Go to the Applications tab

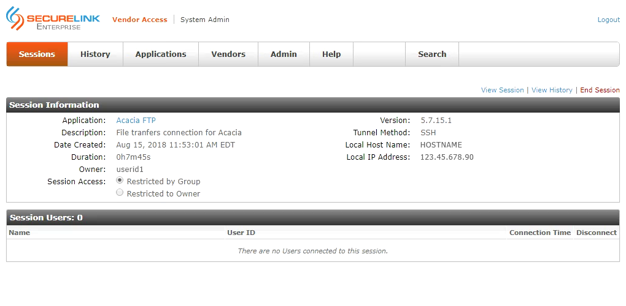pyautogui.click(x=161, y=54)
